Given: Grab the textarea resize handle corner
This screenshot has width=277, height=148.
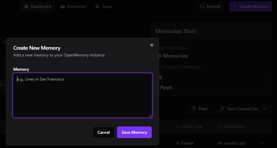Looking at the screenshot, I should pyautogui.click(x=150, y=115).
